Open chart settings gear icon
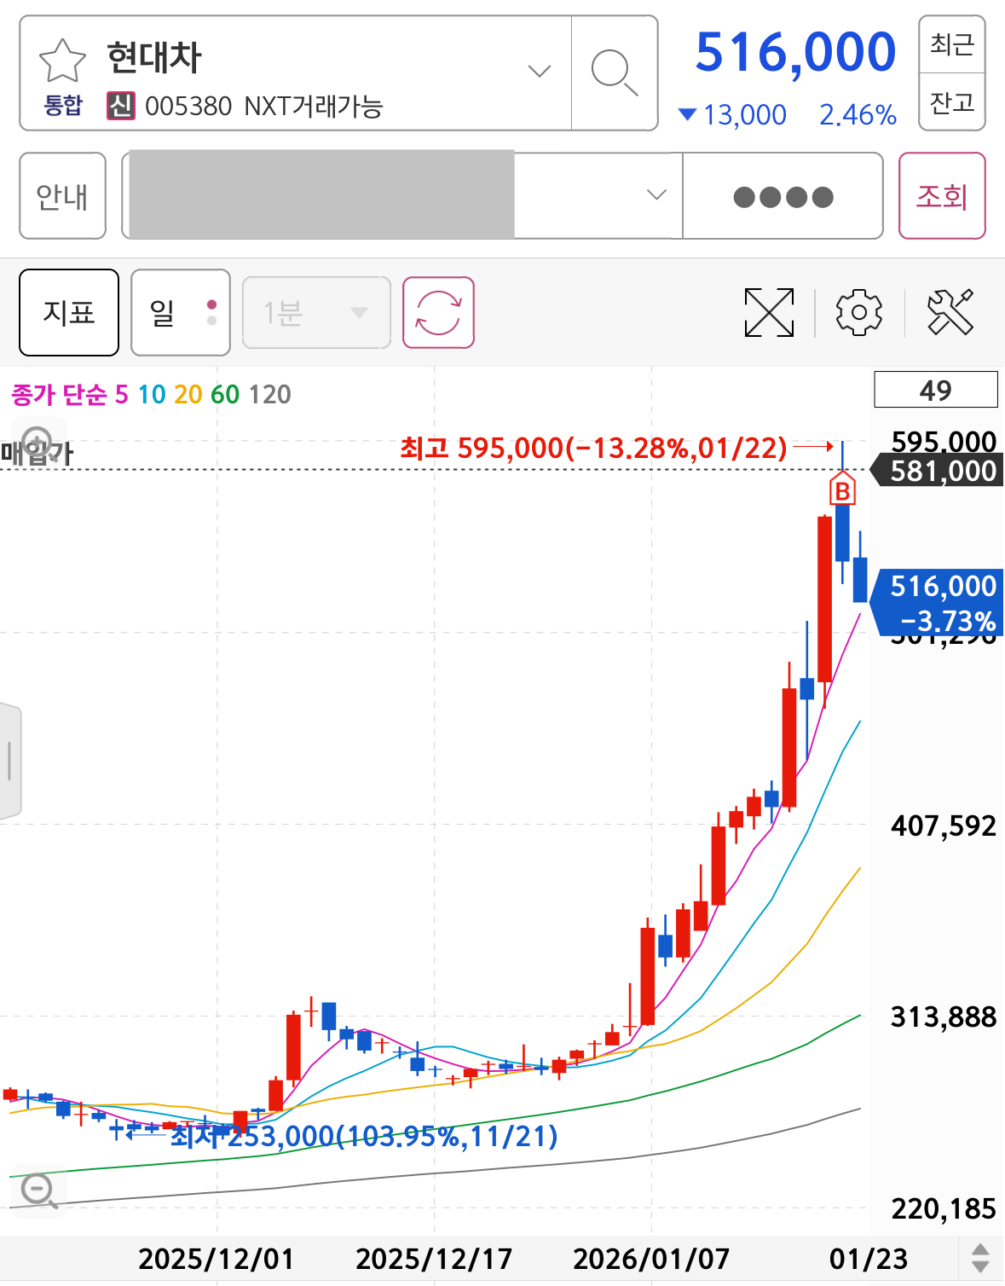1005x1286 pixels. point(858,312)
